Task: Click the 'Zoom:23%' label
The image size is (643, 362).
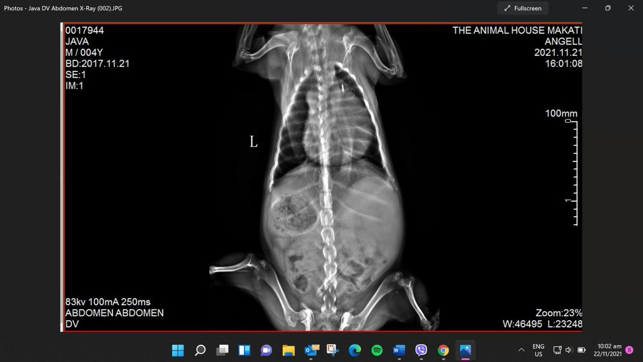Action: [x=559, y=313]
